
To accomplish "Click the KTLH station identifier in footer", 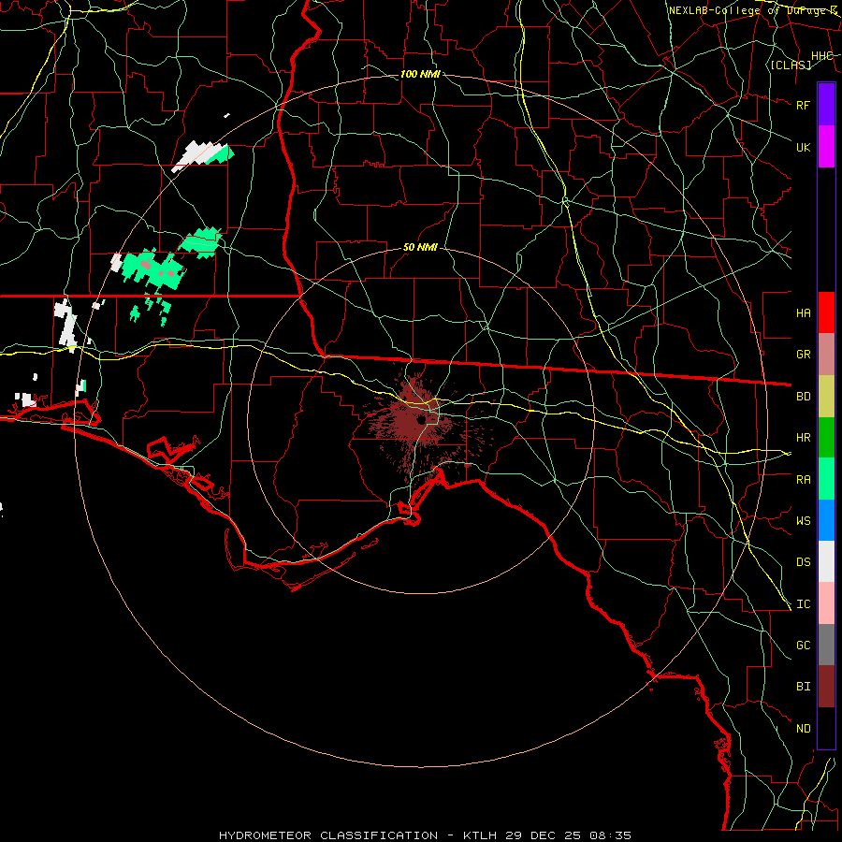I will pyautogui.click(x=481, y=835).
